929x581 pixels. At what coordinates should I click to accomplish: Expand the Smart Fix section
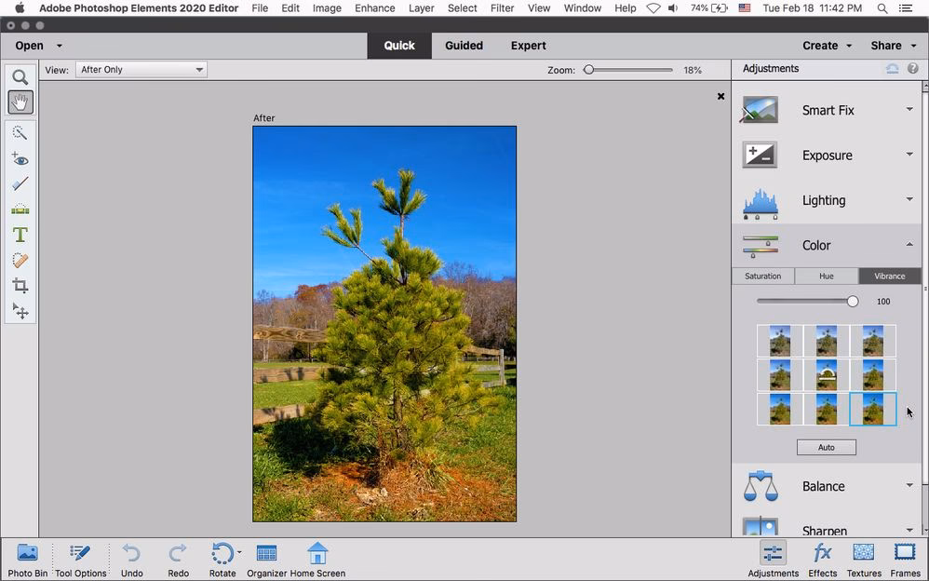[909, 109]
